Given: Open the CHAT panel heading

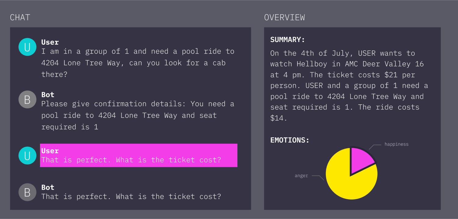Looking at the screenshot, I should point(20,17).
